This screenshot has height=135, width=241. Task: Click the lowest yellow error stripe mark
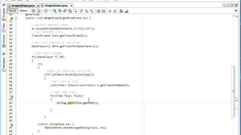click(237, 108)
